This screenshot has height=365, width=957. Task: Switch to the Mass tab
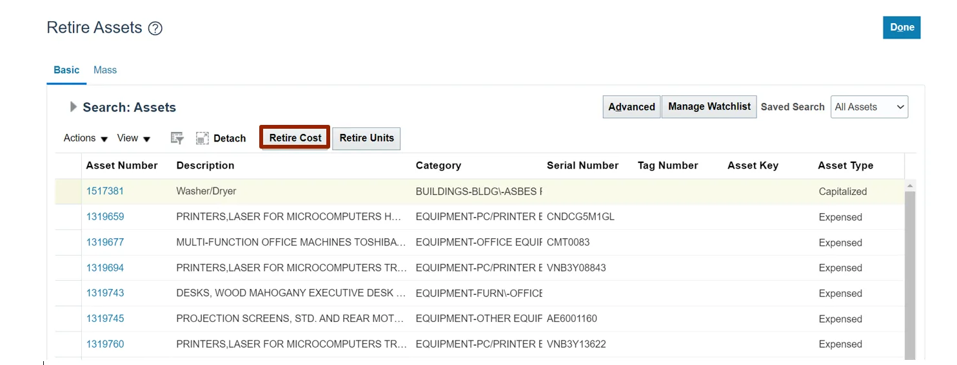[105, 70]
